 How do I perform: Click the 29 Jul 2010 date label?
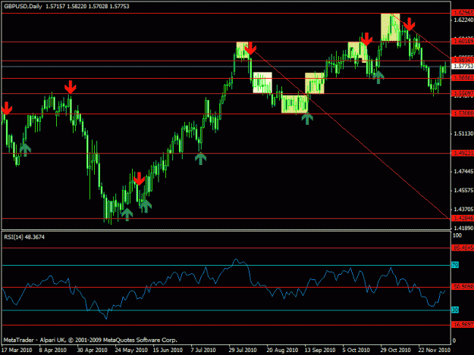pyautogui.click(x=243, y=350)
